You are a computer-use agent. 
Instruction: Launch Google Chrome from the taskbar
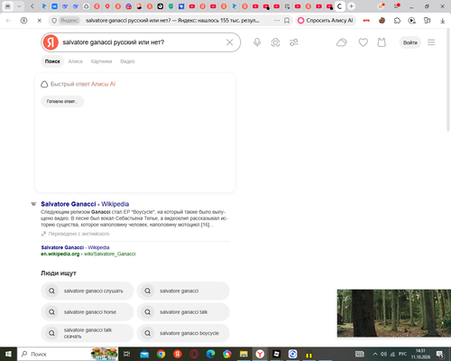tap(161, 354)
